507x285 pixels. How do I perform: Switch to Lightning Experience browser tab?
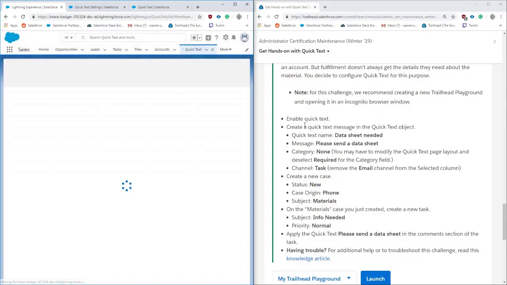pos(34,7)
